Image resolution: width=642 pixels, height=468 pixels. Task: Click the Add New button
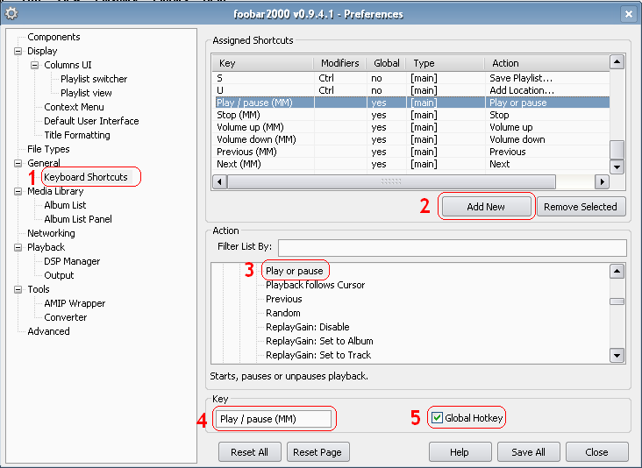pos(486,207)
